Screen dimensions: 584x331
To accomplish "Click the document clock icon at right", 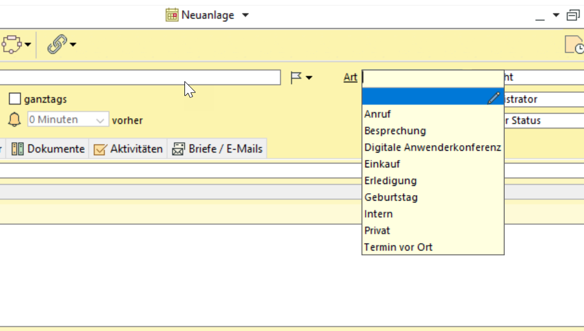I will (574, 45).
